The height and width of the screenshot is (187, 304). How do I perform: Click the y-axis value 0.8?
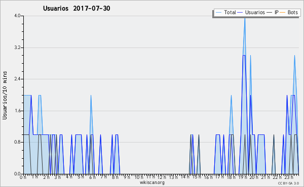(x=17, y=142)
